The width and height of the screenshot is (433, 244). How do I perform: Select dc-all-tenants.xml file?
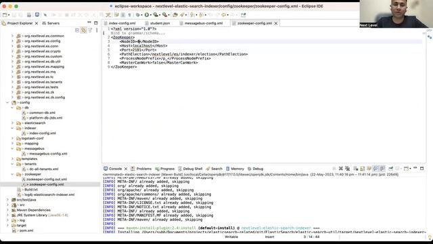(43, 169)
